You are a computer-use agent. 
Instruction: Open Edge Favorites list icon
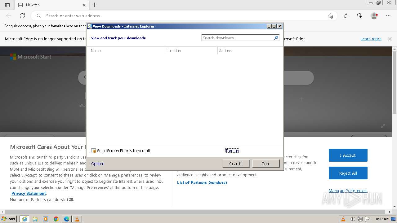346,16
